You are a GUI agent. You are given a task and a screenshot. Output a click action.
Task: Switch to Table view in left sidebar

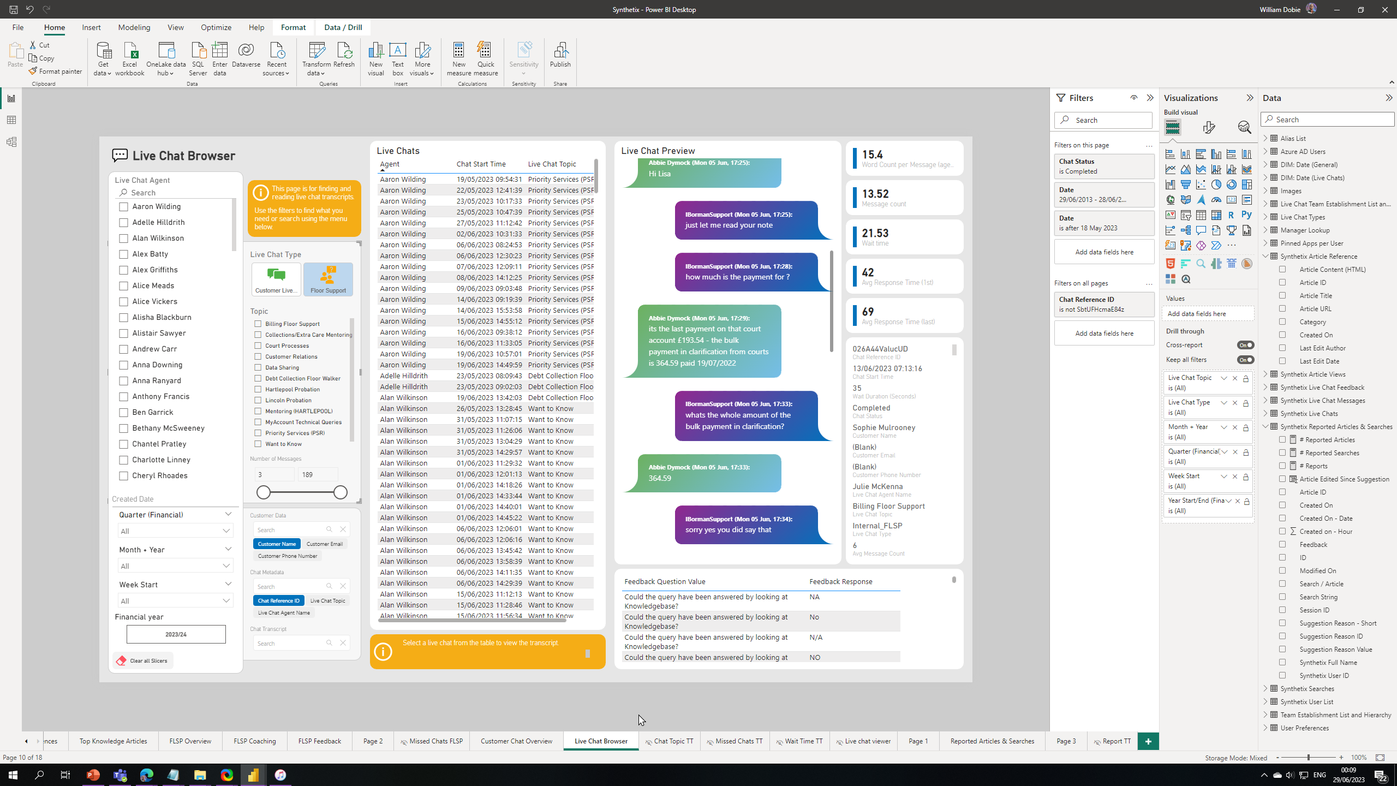coord(11,120)
